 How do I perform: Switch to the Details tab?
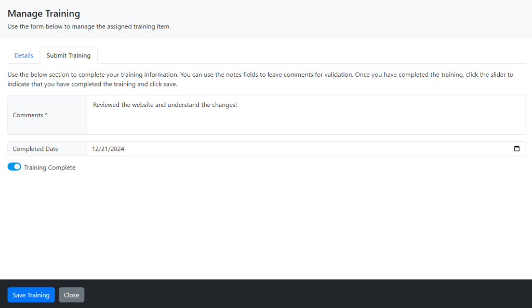[x=24, y=55]
